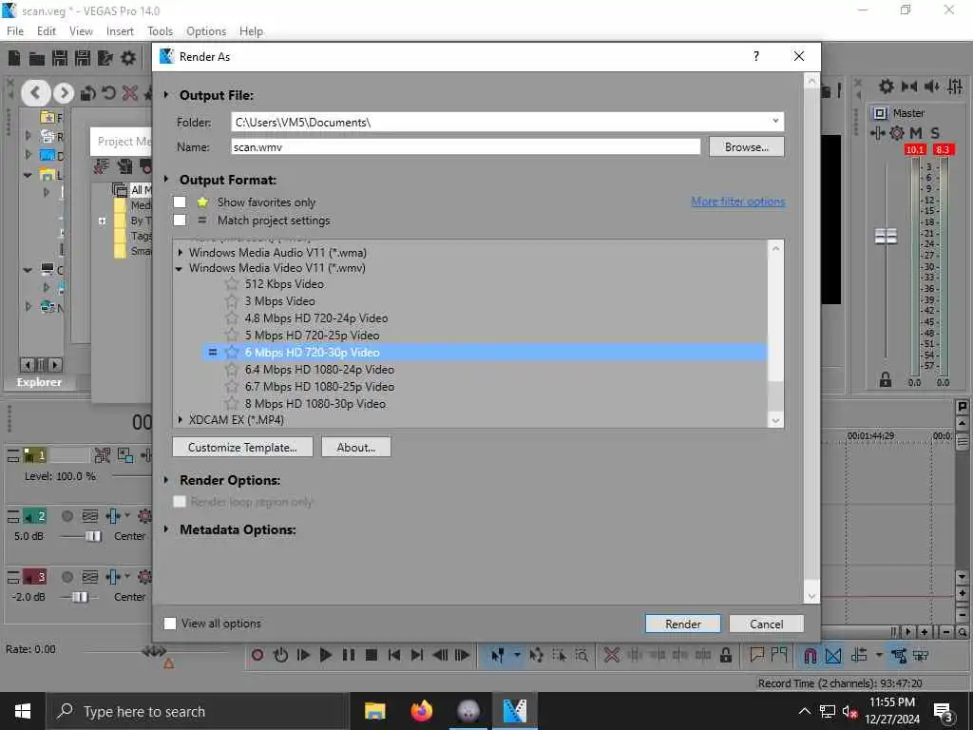Open the Options menu

(206, 31)
